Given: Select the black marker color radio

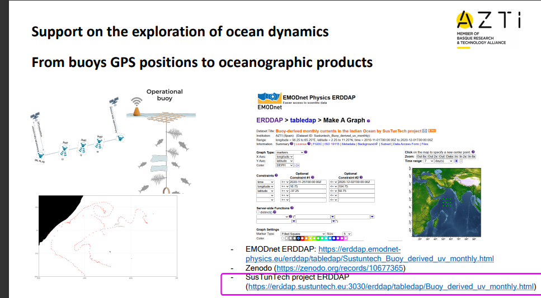Looking at the screenshot, I should click(x=298, y=238).
